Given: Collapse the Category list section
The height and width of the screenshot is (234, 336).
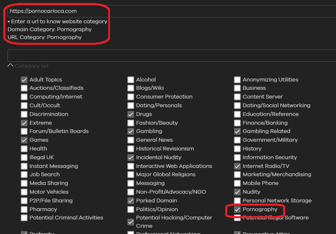Looking at the screenshot, I should 10,65.
